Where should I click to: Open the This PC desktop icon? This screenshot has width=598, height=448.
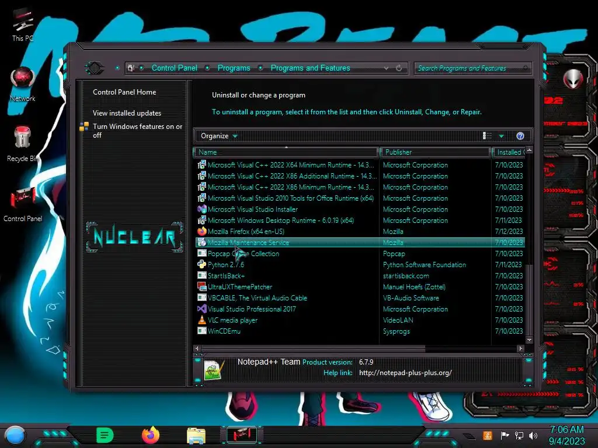click(x=23, y=24)
